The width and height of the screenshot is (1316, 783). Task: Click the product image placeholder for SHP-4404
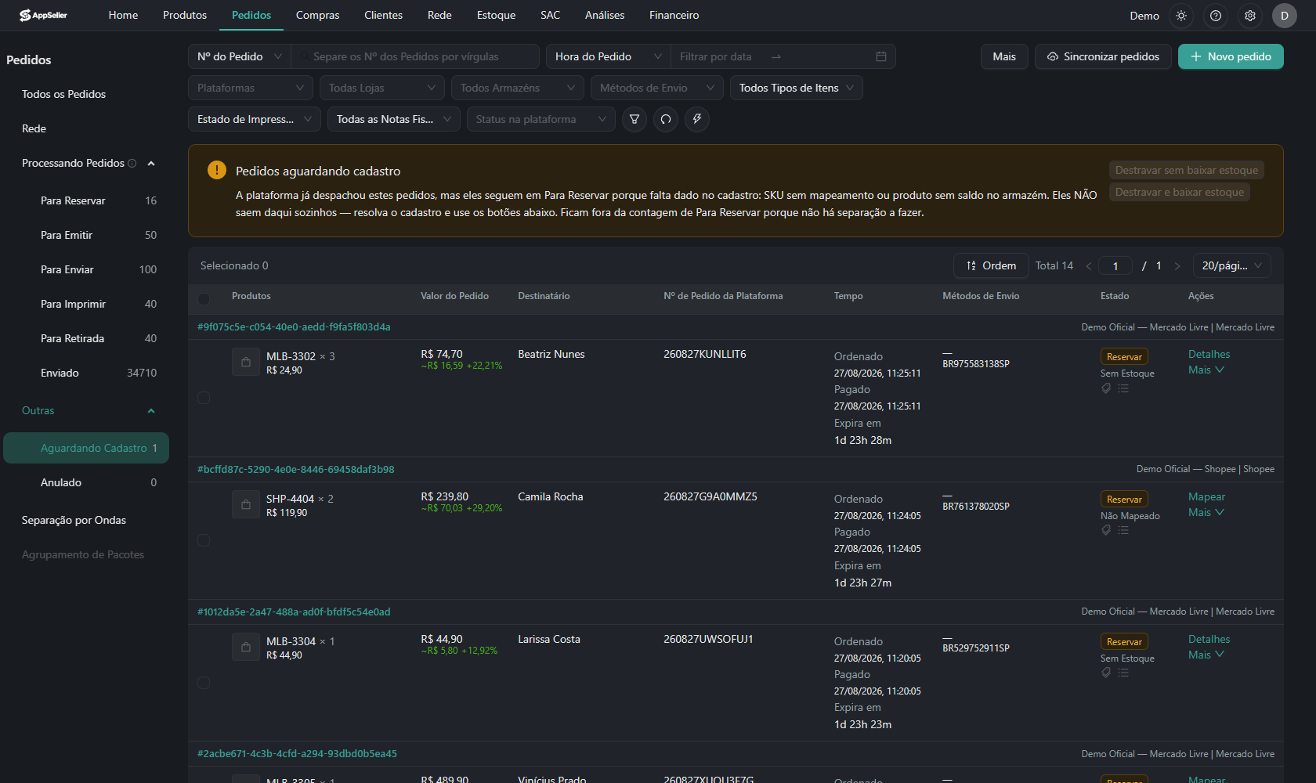coord(246,504)
